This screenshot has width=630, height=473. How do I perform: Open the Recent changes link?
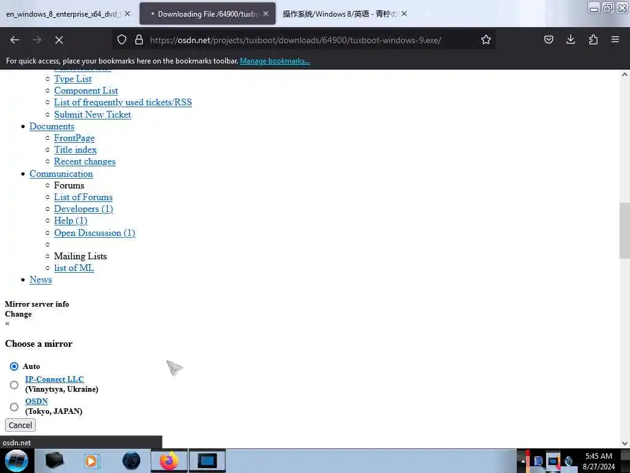click(85, 161)
